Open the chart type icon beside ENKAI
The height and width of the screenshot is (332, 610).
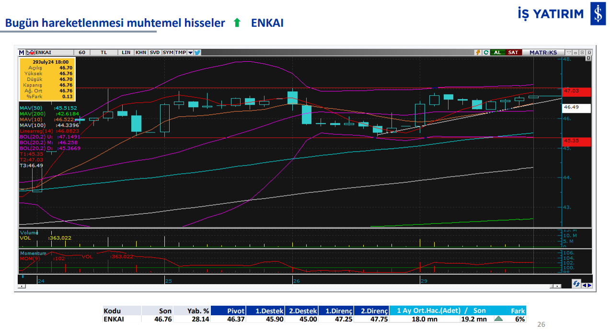pyautogui.click(x=30, y=53)
